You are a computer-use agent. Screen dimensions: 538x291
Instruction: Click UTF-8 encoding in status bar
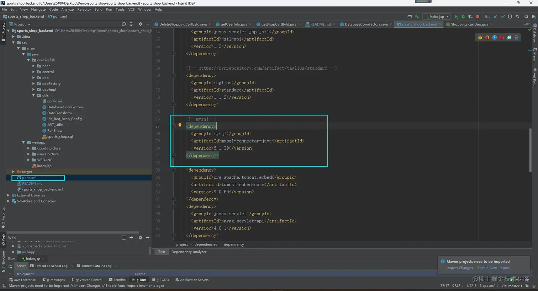pyautogui.click(x=471, y=286)
